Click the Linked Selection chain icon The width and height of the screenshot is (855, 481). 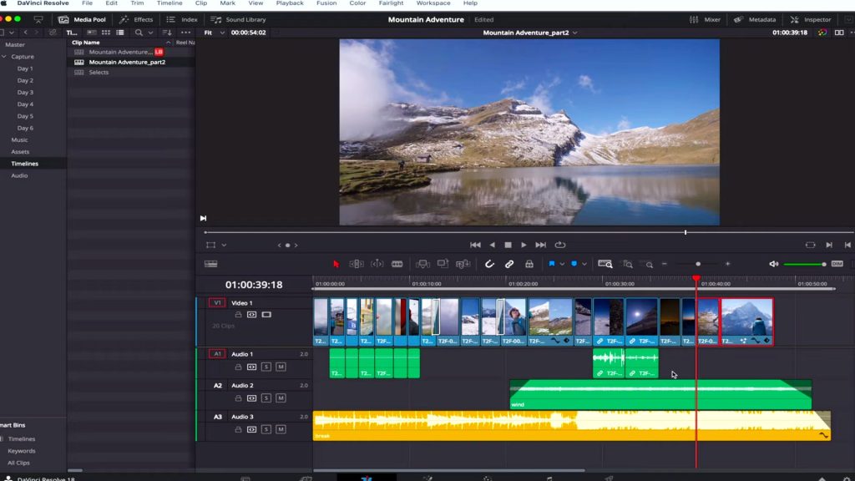point(509,264)
